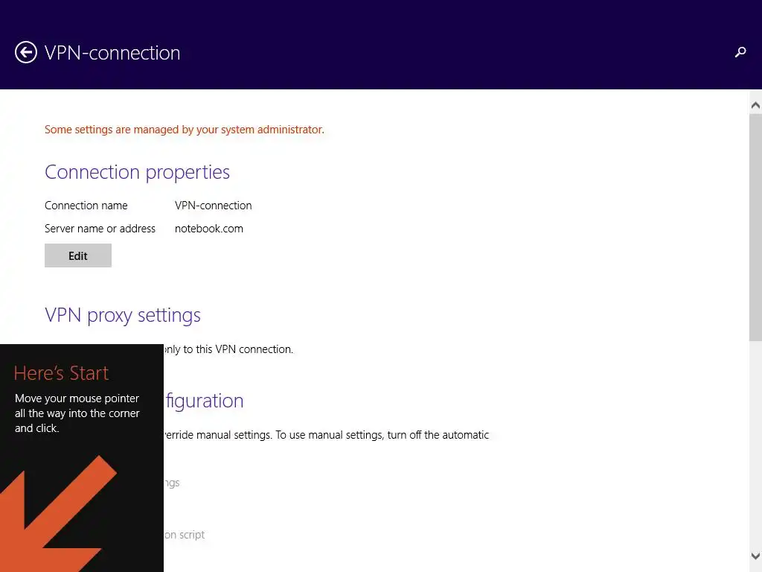Click the 'only to this VPN connection' text
Viewport: 762px width, 572px height.
pyautogui.click(x=228, y=349)
